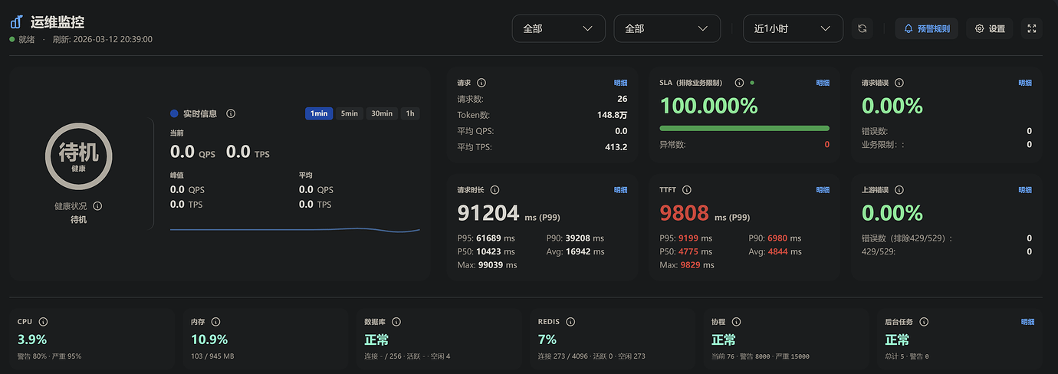Open 设置 settings button
Screen dimensions: 1058x374
pyautogui.click(x=990, y=28)
